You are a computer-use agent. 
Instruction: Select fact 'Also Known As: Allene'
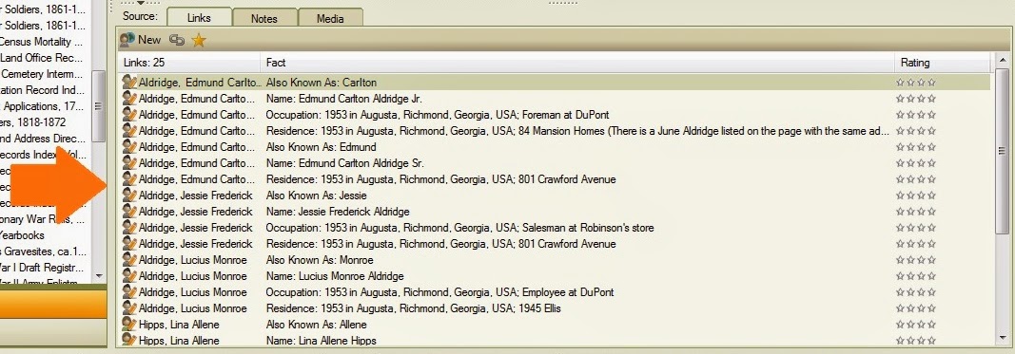click(x=317, y=325)
